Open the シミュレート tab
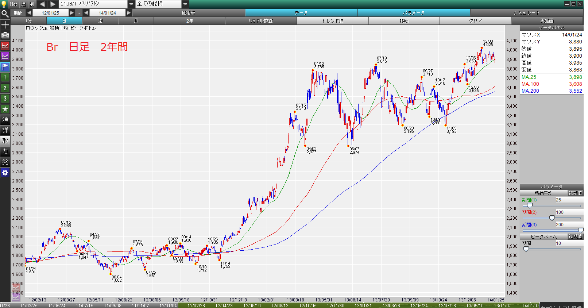Screen dimensions: 588x308 (x=526, y=13)
